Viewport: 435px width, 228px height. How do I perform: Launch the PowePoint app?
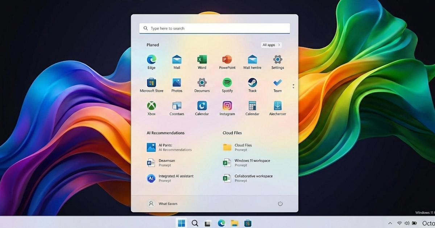(x=227, y=62)
